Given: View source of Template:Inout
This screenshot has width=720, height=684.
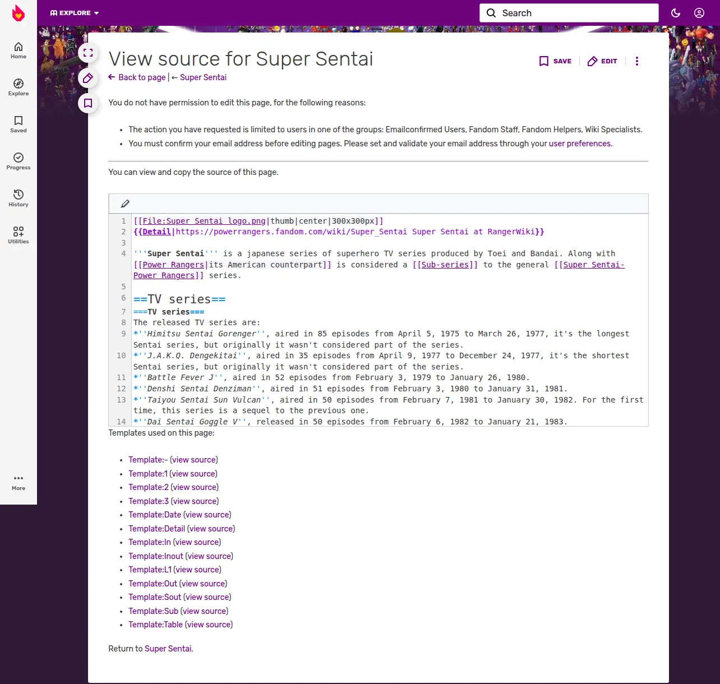Looking at the screenshot, I should click(x=209, y=556).
